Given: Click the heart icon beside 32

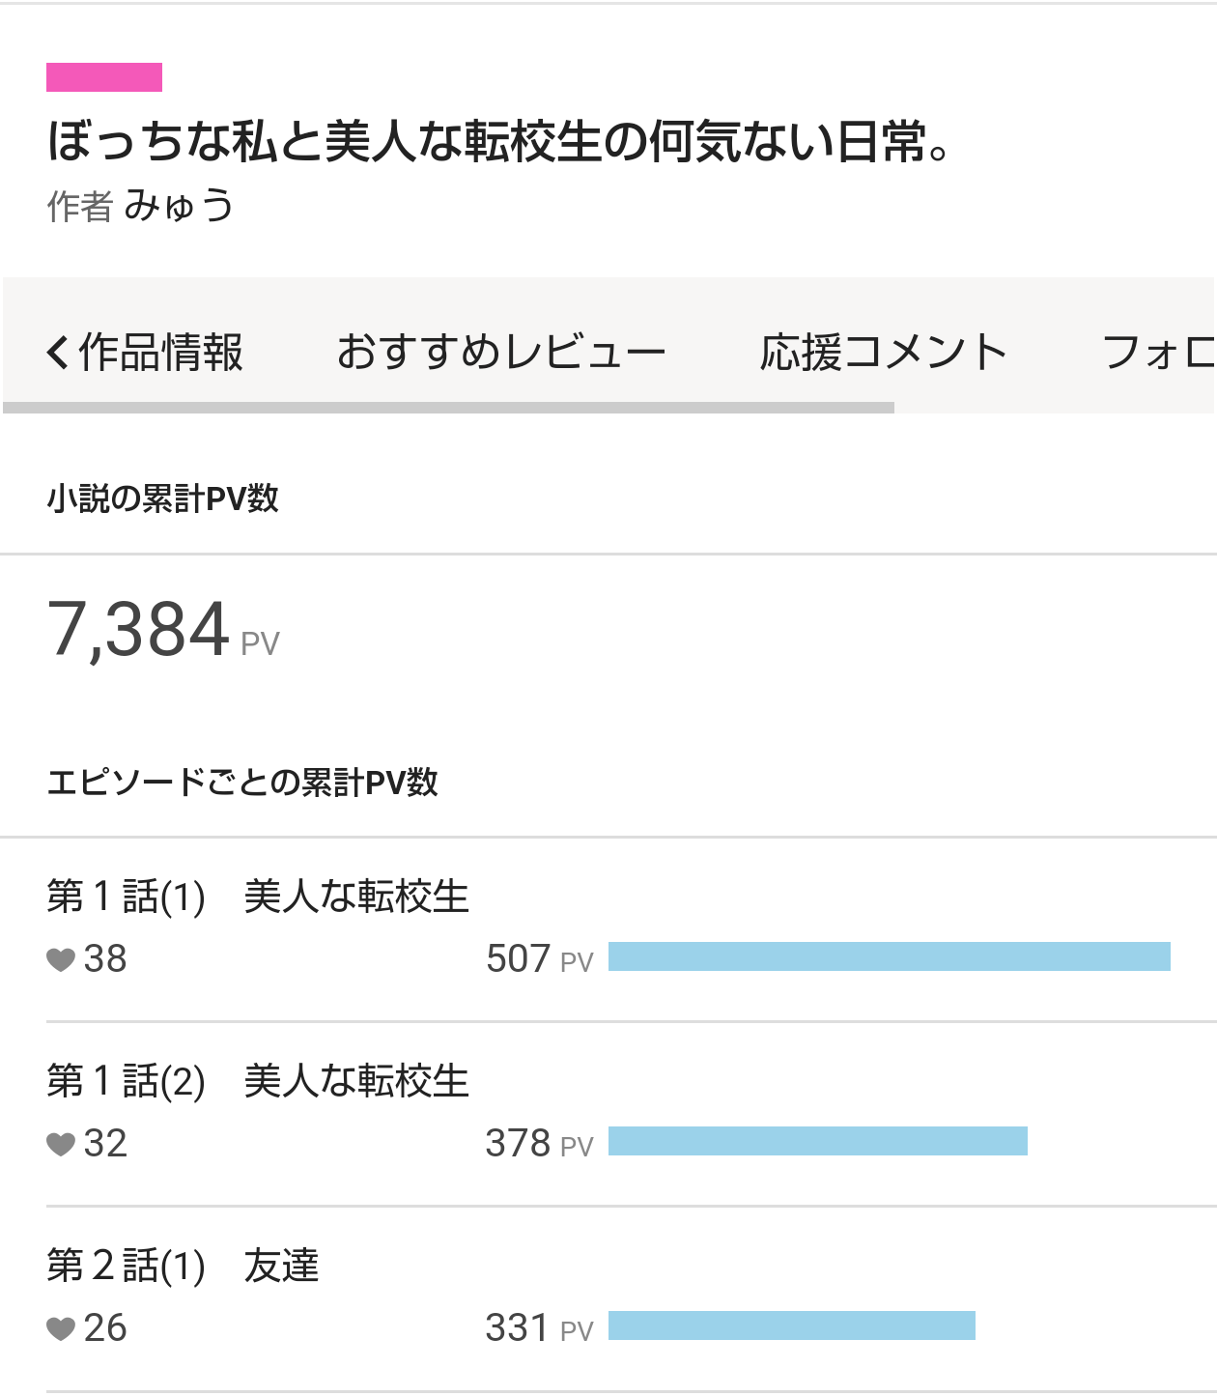Looking at the screenshot, I should 61,1144.
